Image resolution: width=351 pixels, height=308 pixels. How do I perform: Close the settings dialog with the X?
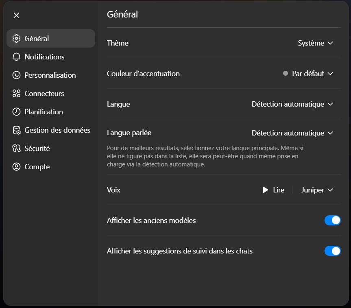(x=16, y=15)
